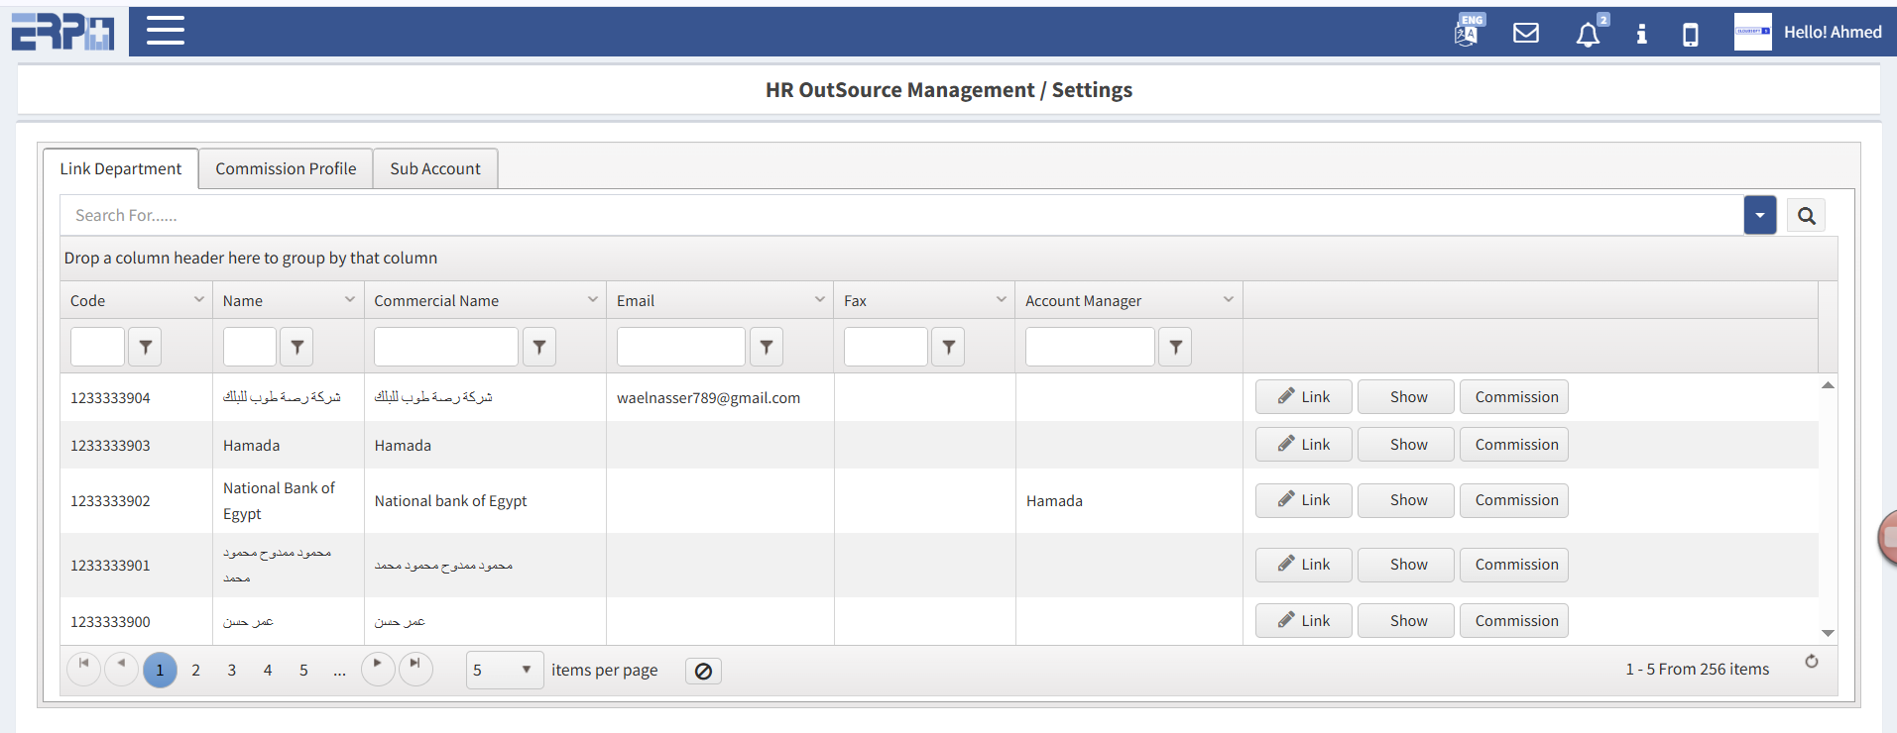Click the Email column filter icon

tap(767, 348)
